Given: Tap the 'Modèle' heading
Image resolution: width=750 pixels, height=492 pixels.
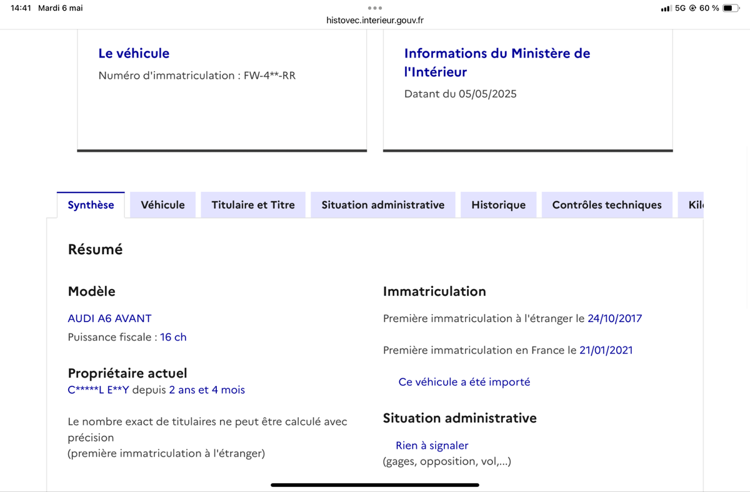Looking at the screenshot, I should click(91, 292).
